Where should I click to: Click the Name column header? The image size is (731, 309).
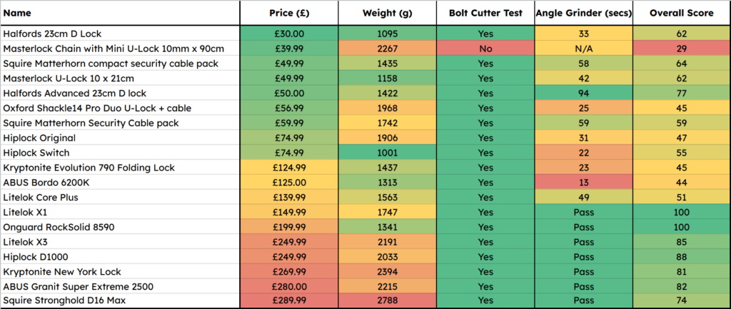coord(120,13)
